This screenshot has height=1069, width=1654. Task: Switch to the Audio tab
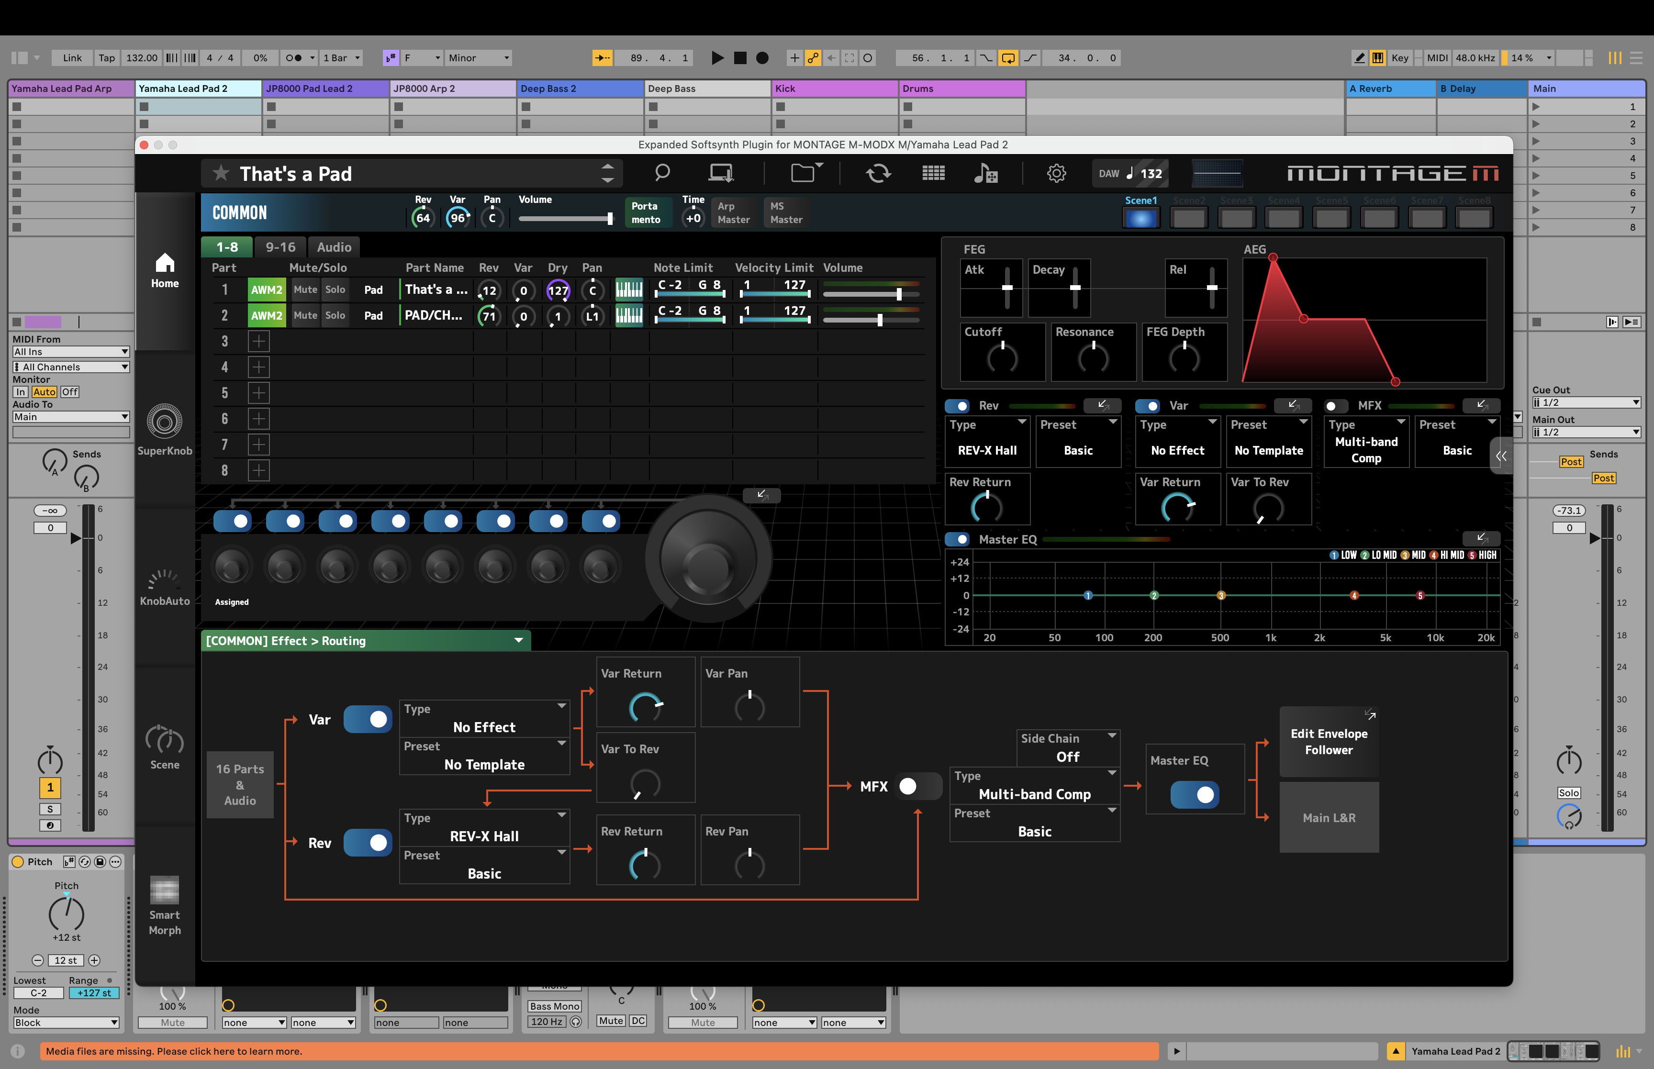[334, 247]
